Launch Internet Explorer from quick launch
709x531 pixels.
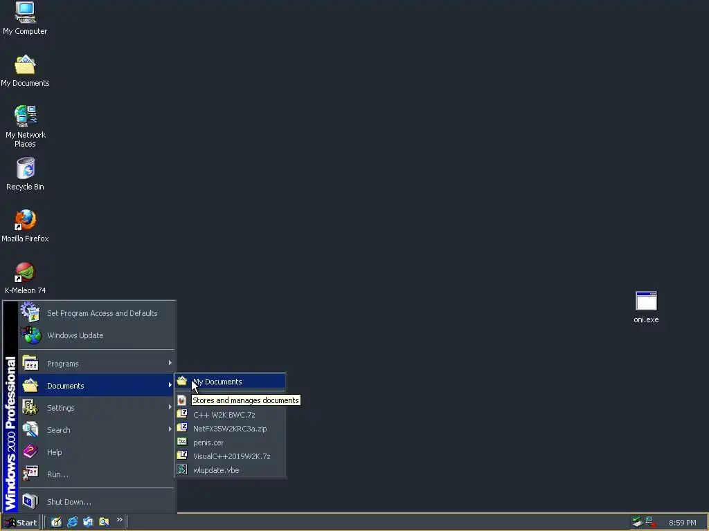click(x=72, y=522)
